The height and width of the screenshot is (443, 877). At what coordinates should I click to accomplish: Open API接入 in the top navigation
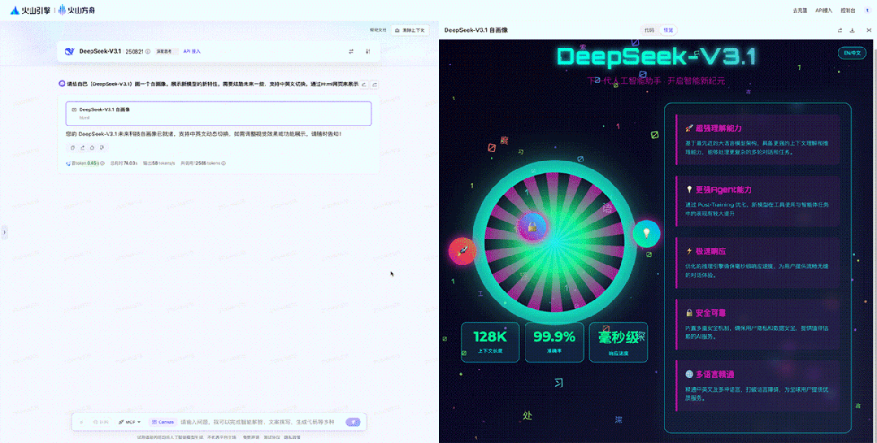coord(823,11)
